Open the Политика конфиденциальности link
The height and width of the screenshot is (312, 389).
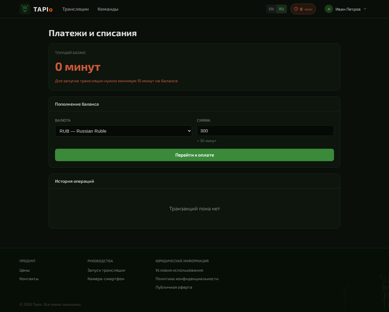click(x=187, y=279)
